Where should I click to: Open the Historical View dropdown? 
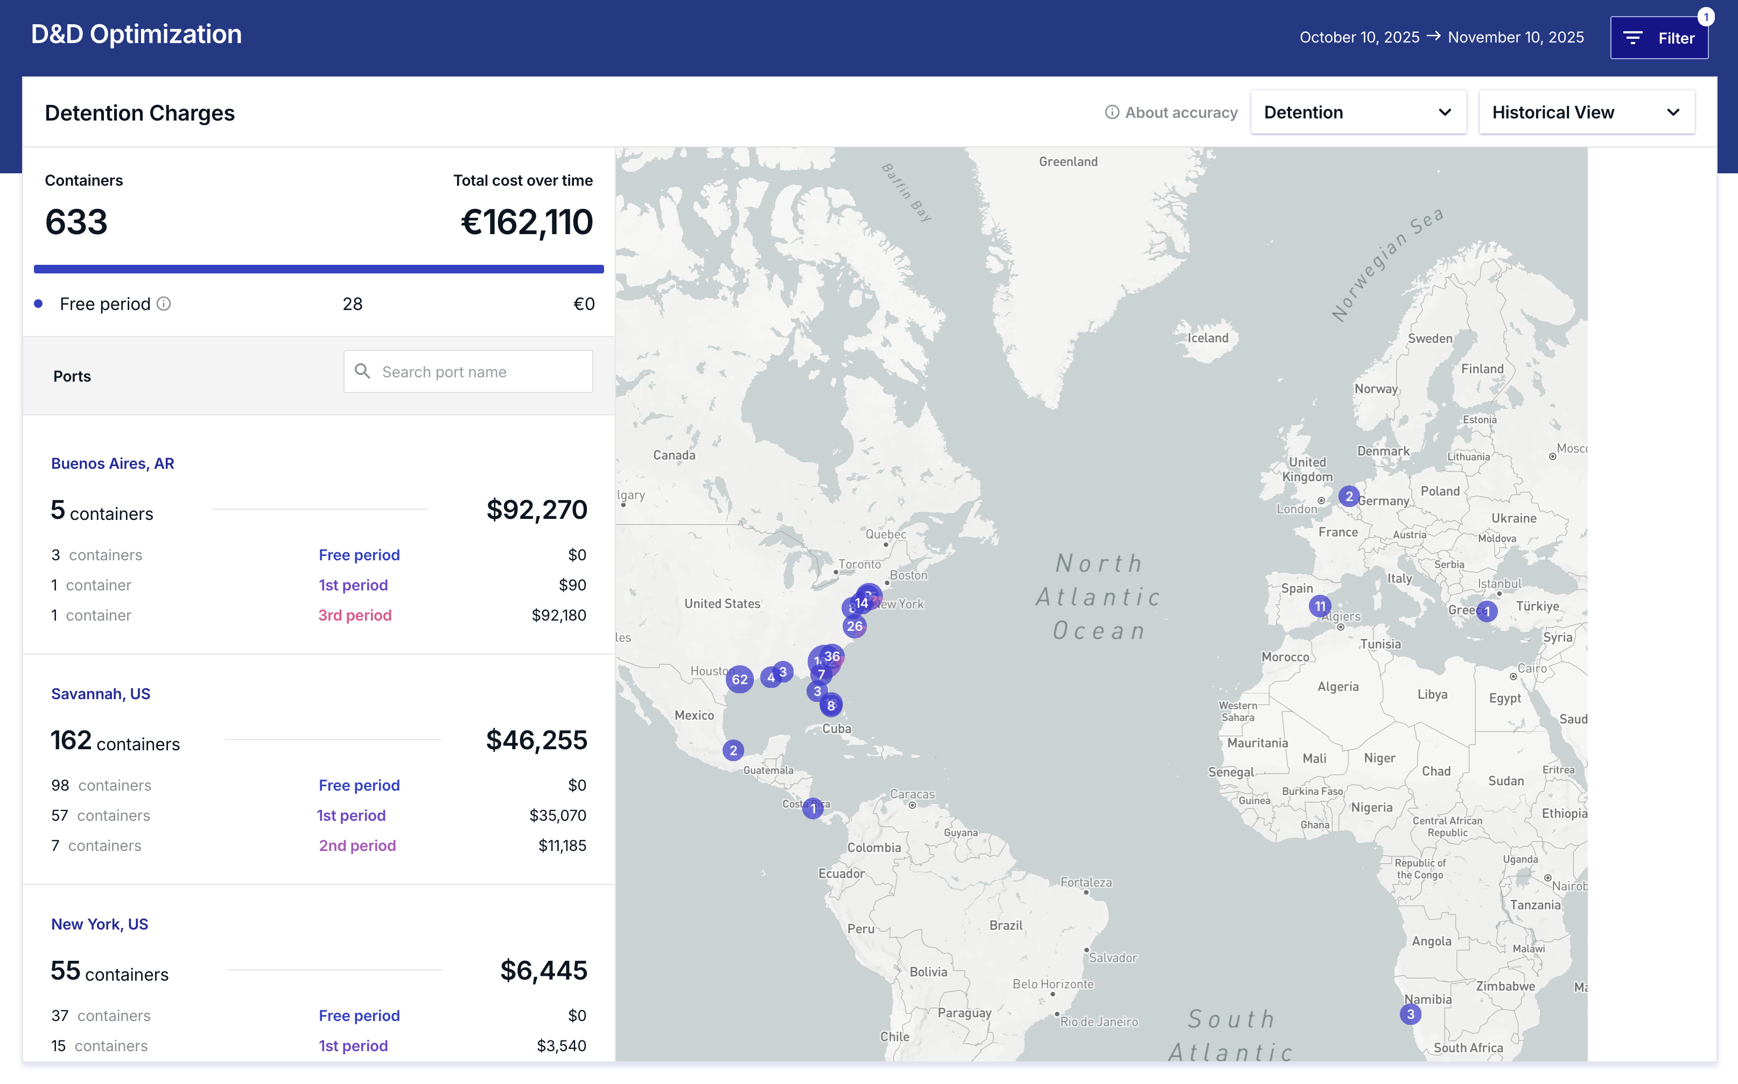[x=1586, y=112]
